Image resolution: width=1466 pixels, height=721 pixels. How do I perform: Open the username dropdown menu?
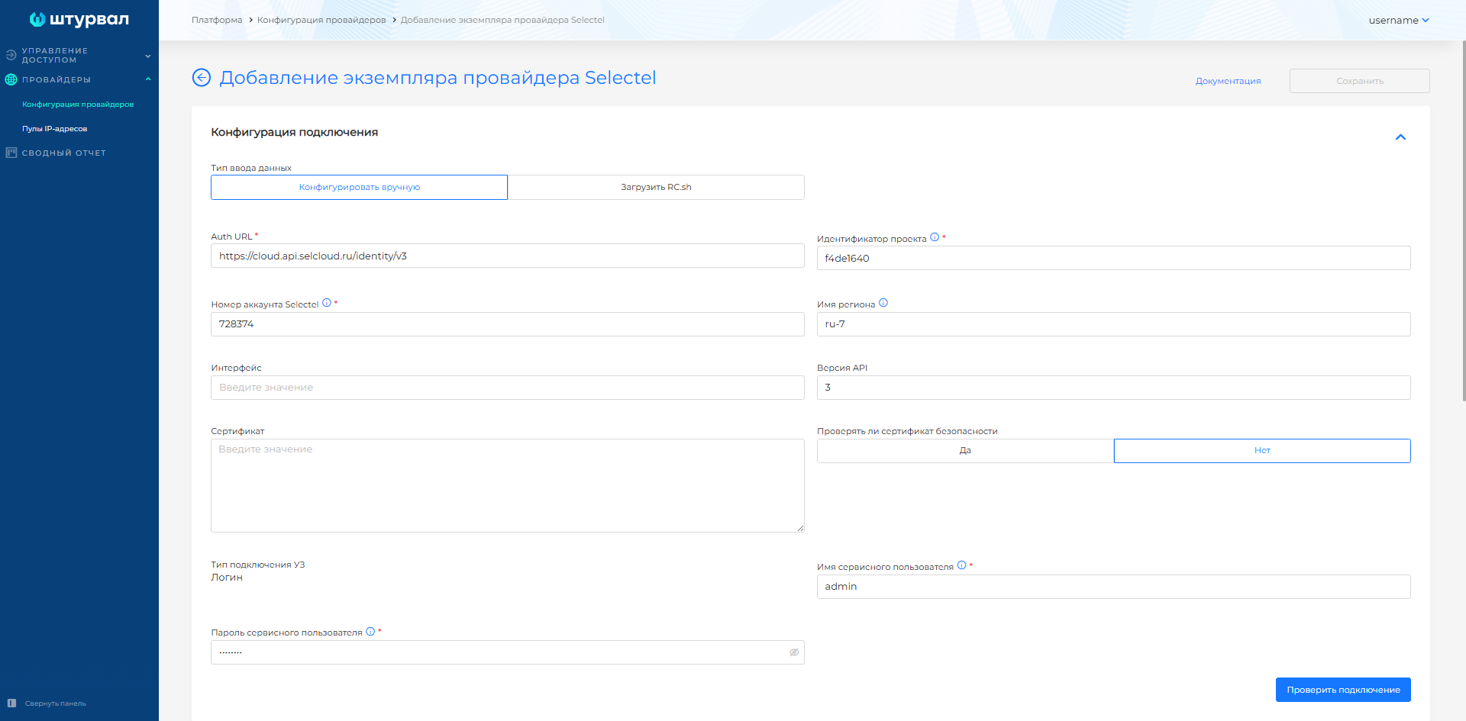1398,21
